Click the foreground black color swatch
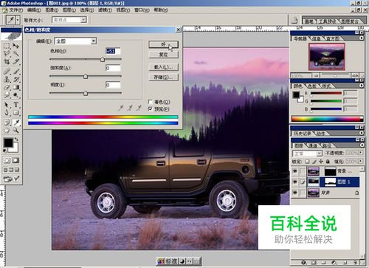 [x=8, y=142]
